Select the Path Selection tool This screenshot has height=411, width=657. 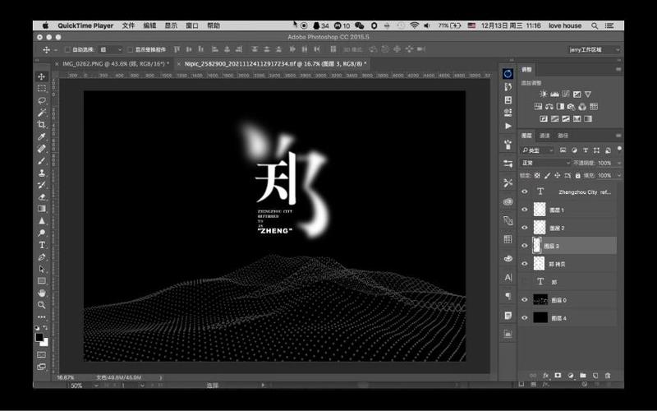coord(42,269)
